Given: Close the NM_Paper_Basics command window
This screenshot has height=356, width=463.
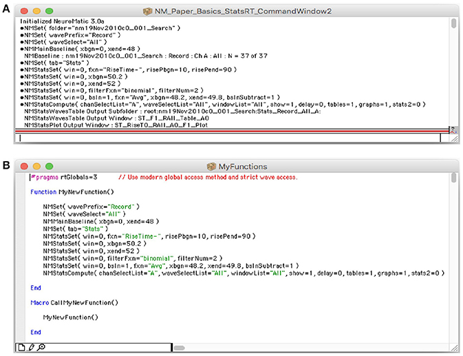Looking at the screenshot, I should [x=24, y=11].
